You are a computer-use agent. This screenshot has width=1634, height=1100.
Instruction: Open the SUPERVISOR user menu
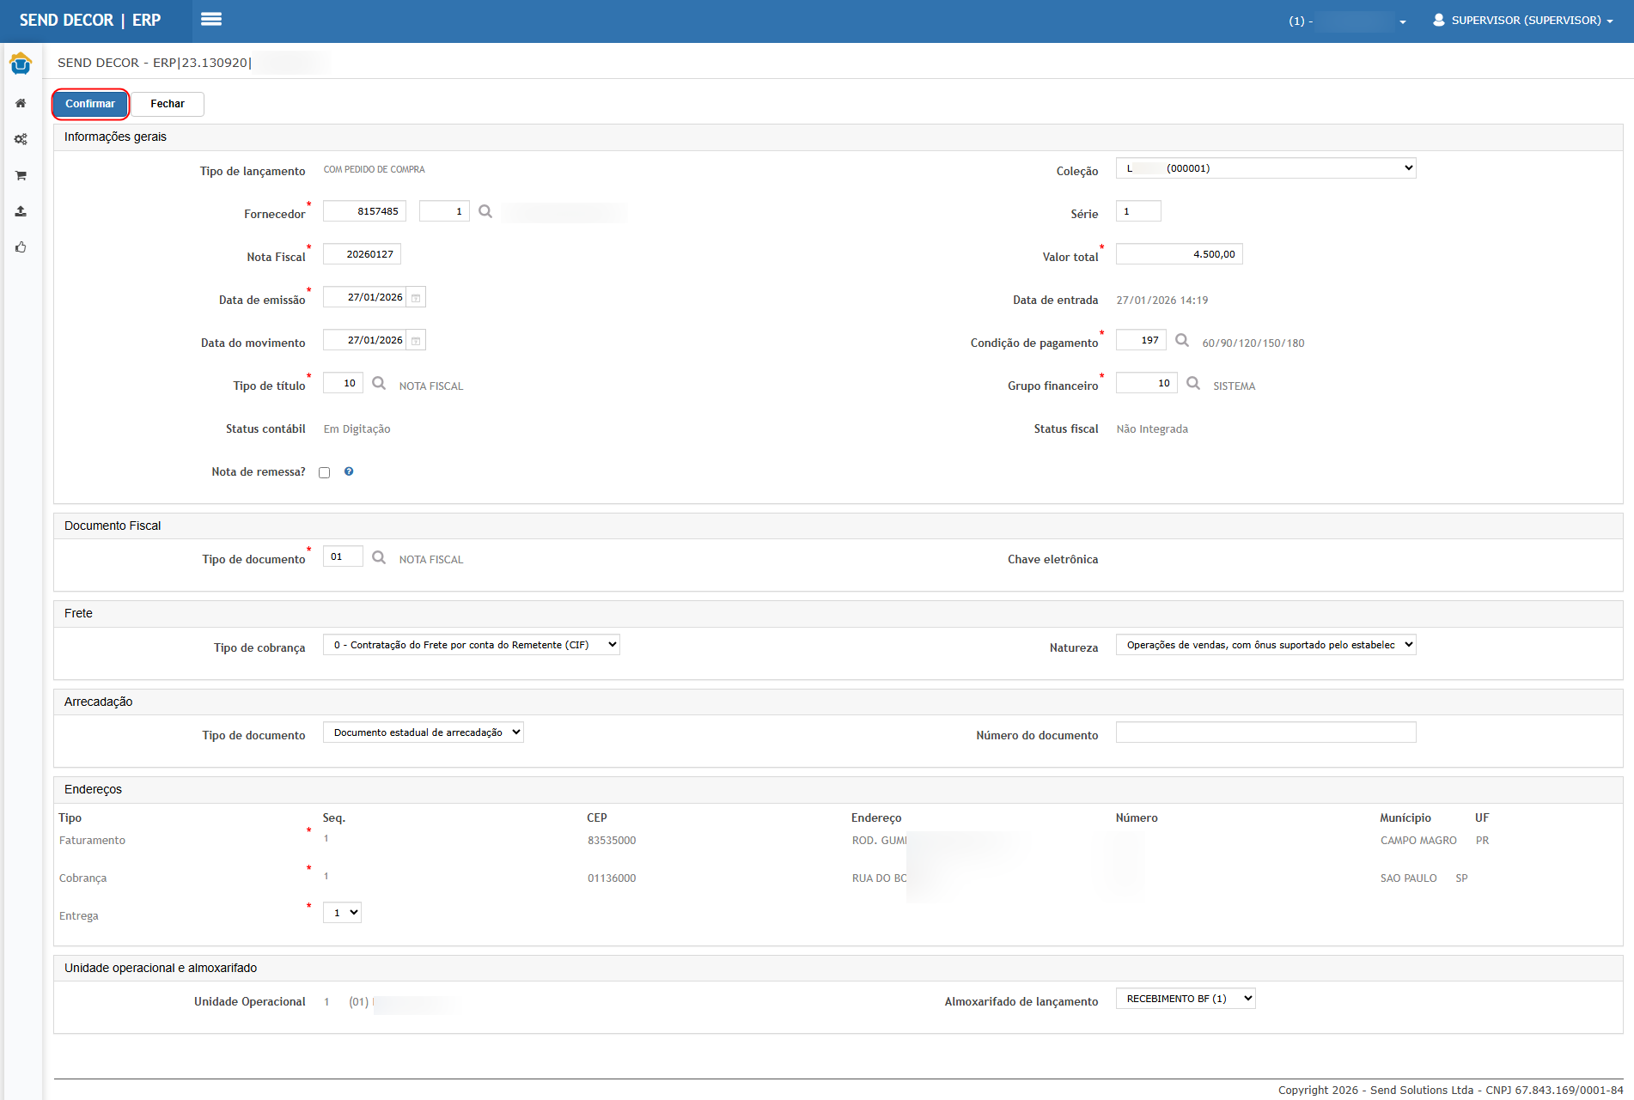point(1522,21)
